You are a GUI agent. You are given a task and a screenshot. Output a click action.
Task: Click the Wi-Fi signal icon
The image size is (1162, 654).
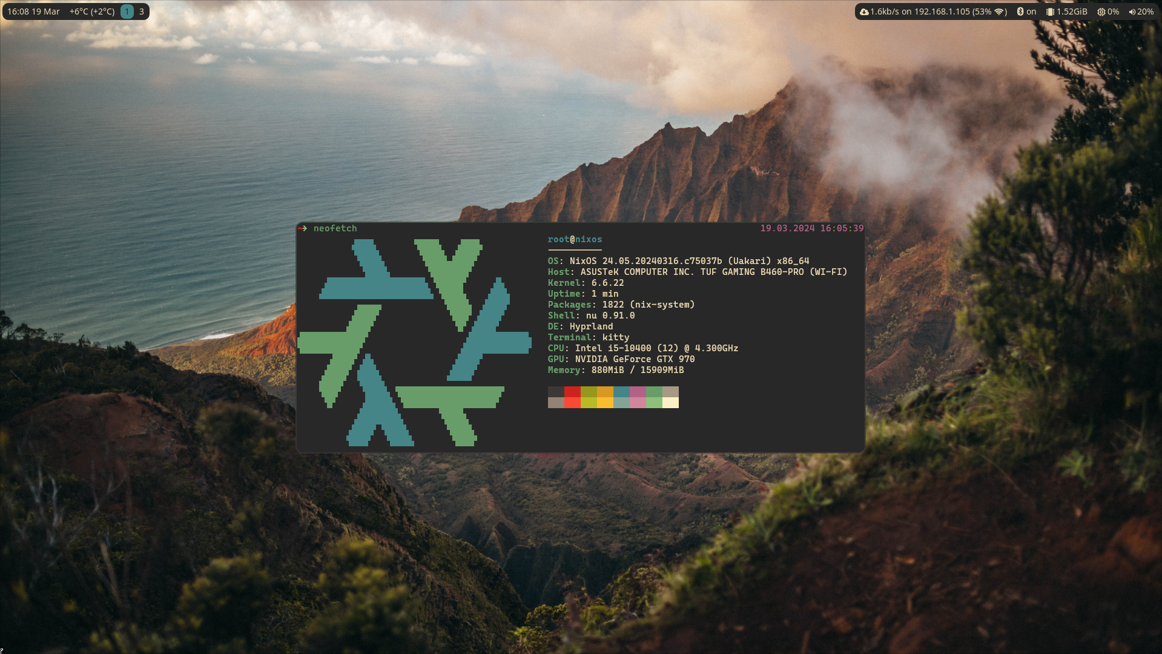[x=999, y=12]
